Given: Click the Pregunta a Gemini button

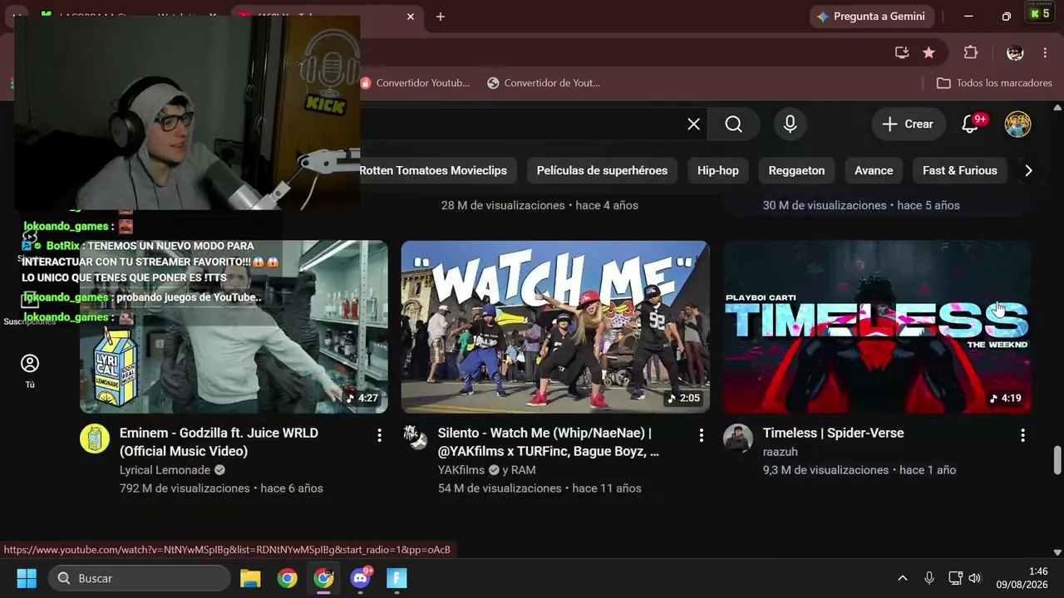Looking at the screenshot, I should 871,17.
